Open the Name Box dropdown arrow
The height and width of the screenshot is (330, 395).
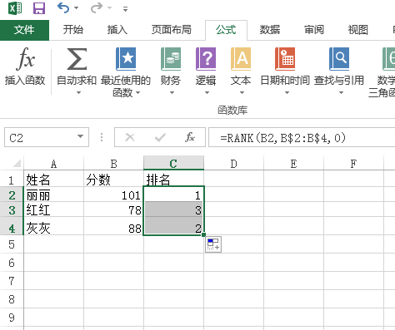pyautogui.click(x=81, y=136)
